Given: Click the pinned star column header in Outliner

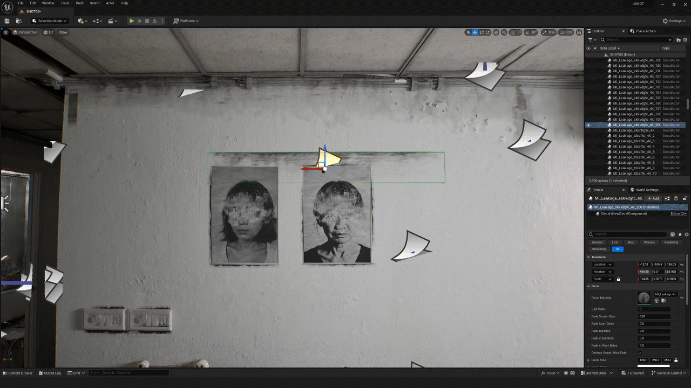Looking at the screenshot, I should pos(595,48).
